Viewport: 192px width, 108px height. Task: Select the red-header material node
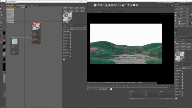[x=36, y=33]
